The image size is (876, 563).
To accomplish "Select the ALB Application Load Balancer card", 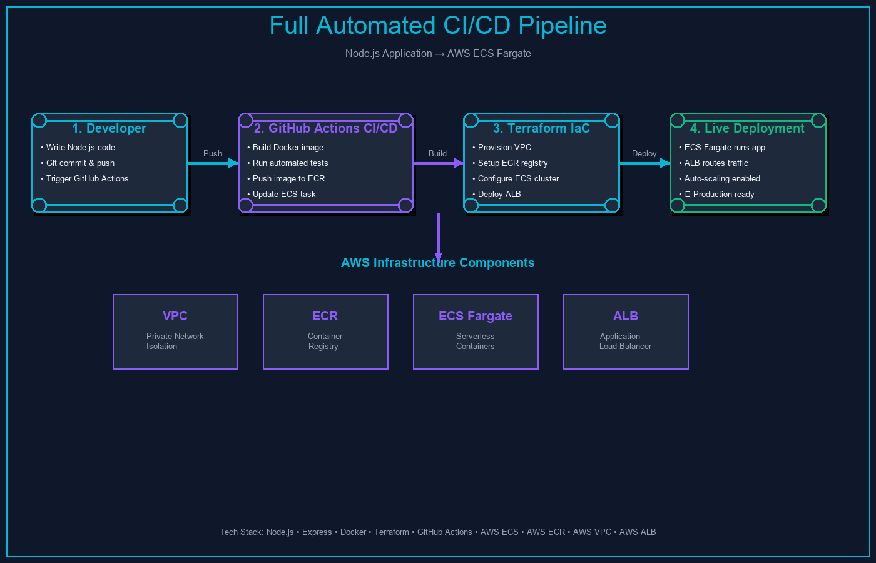I will tap(626, 332).
